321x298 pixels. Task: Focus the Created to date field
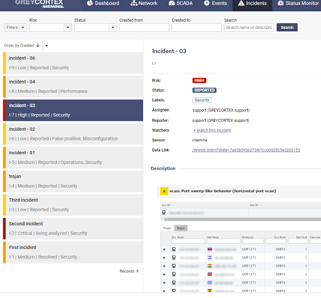196,27
